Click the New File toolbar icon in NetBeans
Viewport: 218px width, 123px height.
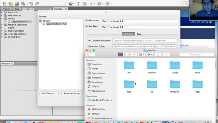[4, 4]
